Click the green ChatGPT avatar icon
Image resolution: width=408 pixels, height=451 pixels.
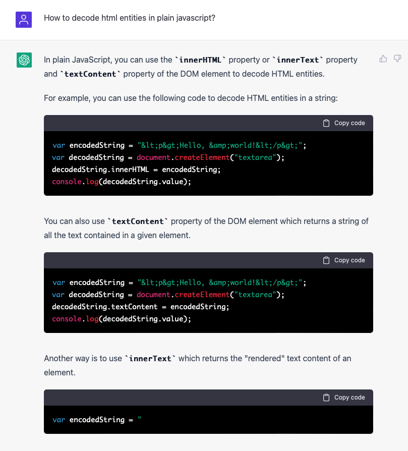(24, 60)
